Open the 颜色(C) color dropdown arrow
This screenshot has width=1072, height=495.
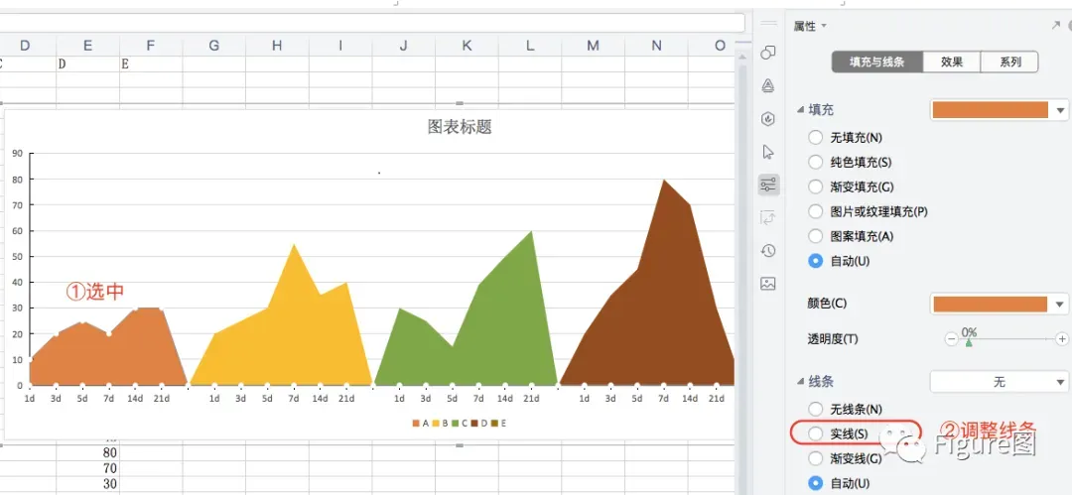(1060, 305)
